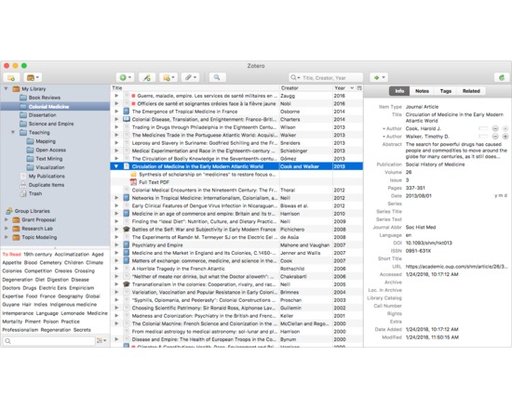Expand the Research Lab group library

coord(6,229)
